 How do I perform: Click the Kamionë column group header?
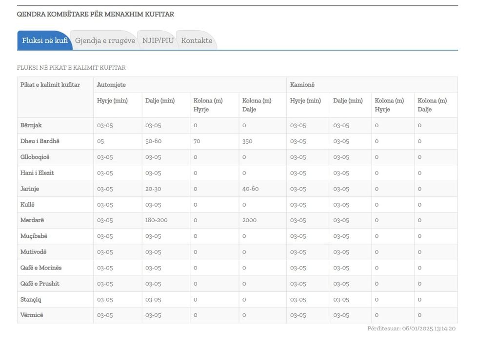click(302, 85)
